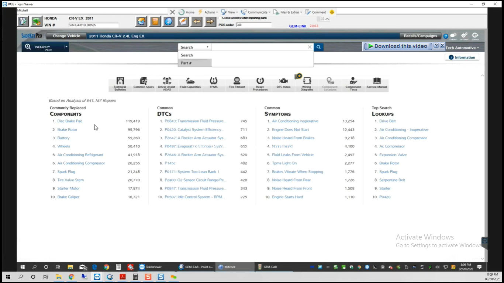This screenshot has width=504, height=283.
Task: Open the Disc Brake Pad link
Action: [x=70, y=121]
